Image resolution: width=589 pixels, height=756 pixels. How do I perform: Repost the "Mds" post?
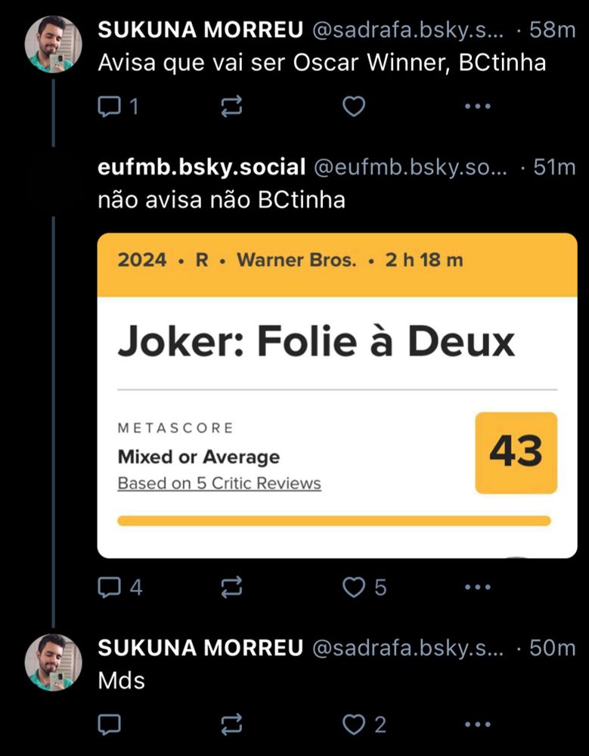click(x=231, y=725)
